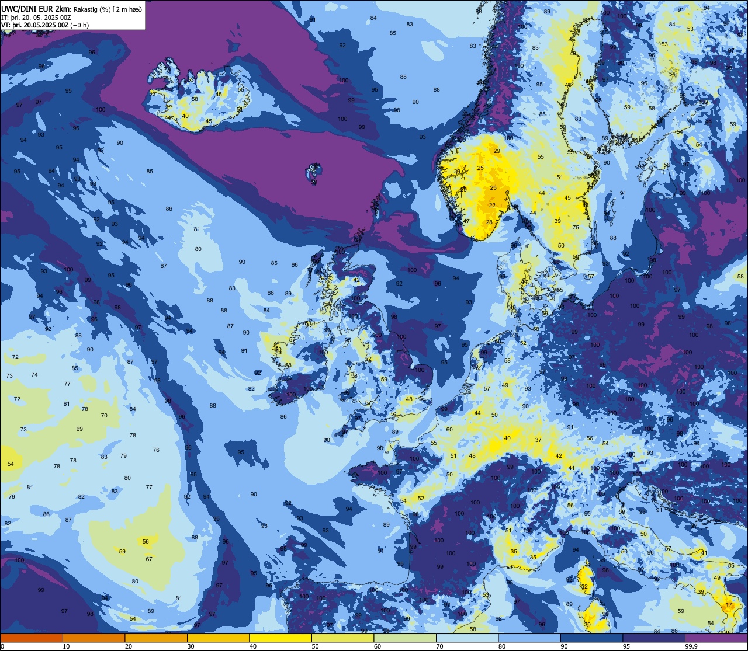748x651 pixels.
Task: Click the value '76' in the Atlantic
Action: pos(156,450)
